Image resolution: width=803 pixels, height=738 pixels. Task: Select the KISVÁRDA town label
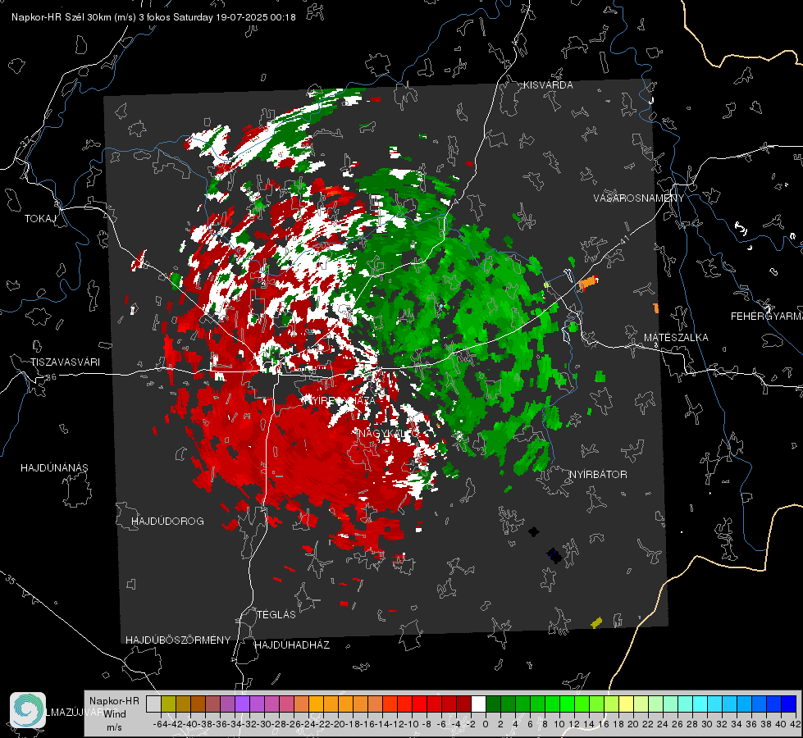(x=548, y=85)
